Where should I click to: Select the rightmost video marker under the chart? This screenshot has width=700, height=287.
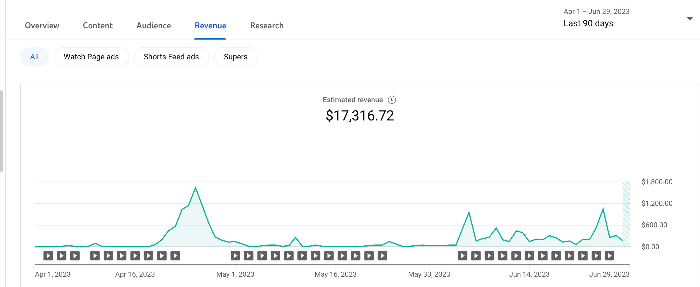[x=609, y=256]
